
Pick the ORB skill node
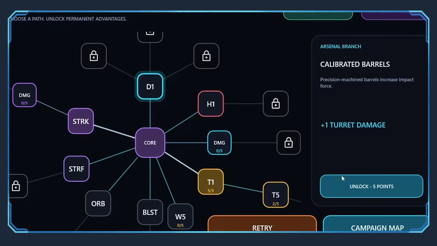coord(98,203)
